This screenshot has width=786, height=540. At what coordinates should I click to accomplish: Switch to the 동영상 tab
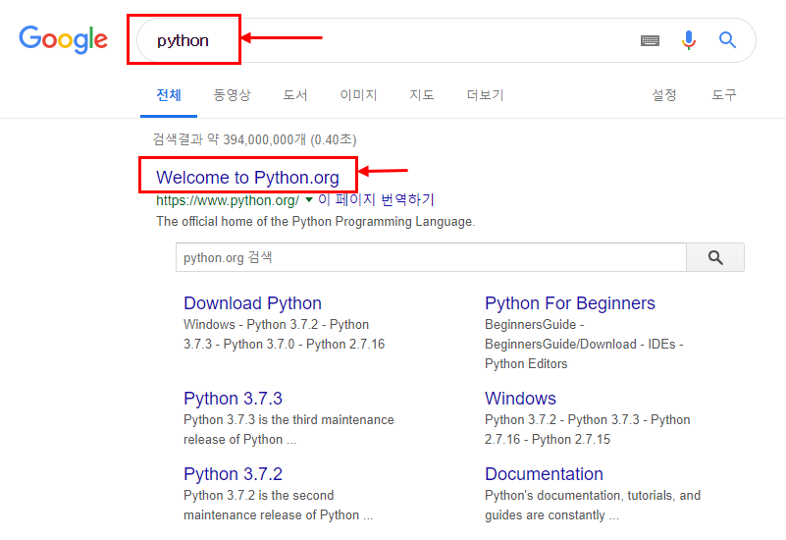tap(232, 95)
